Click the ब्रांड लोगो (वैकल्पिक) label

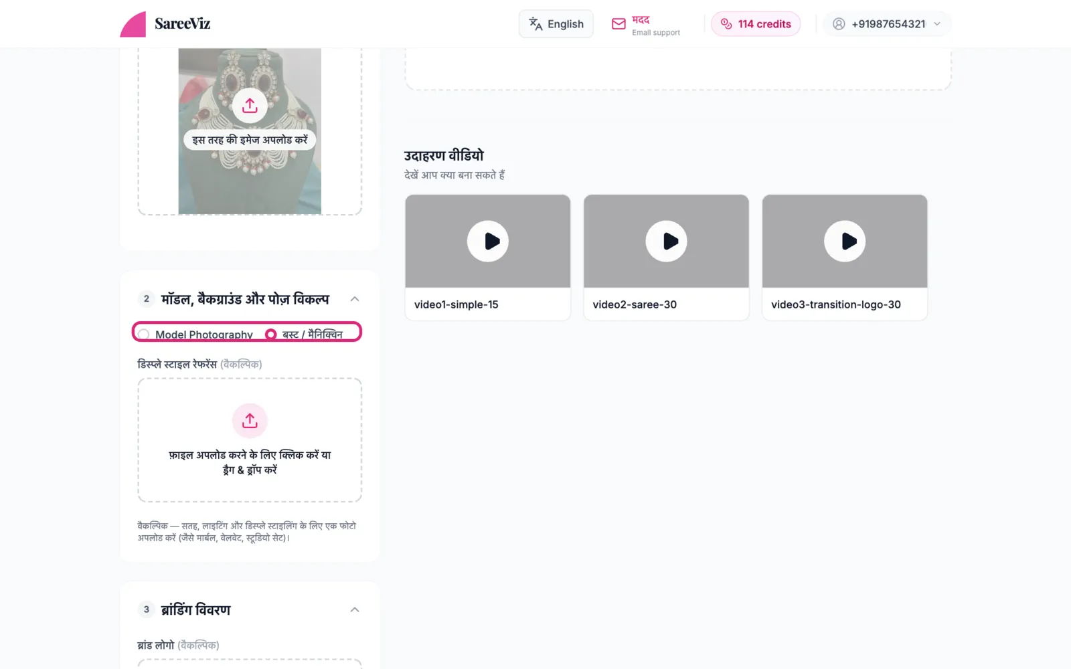tap(178, 646)
